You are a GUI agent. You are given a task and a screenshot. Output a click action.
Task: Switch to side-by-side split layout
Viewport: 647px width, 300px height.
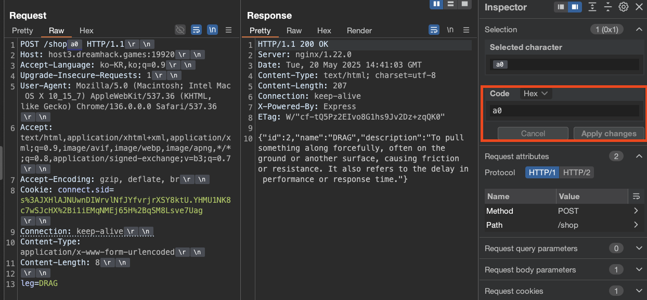click(x=436, y=4)
